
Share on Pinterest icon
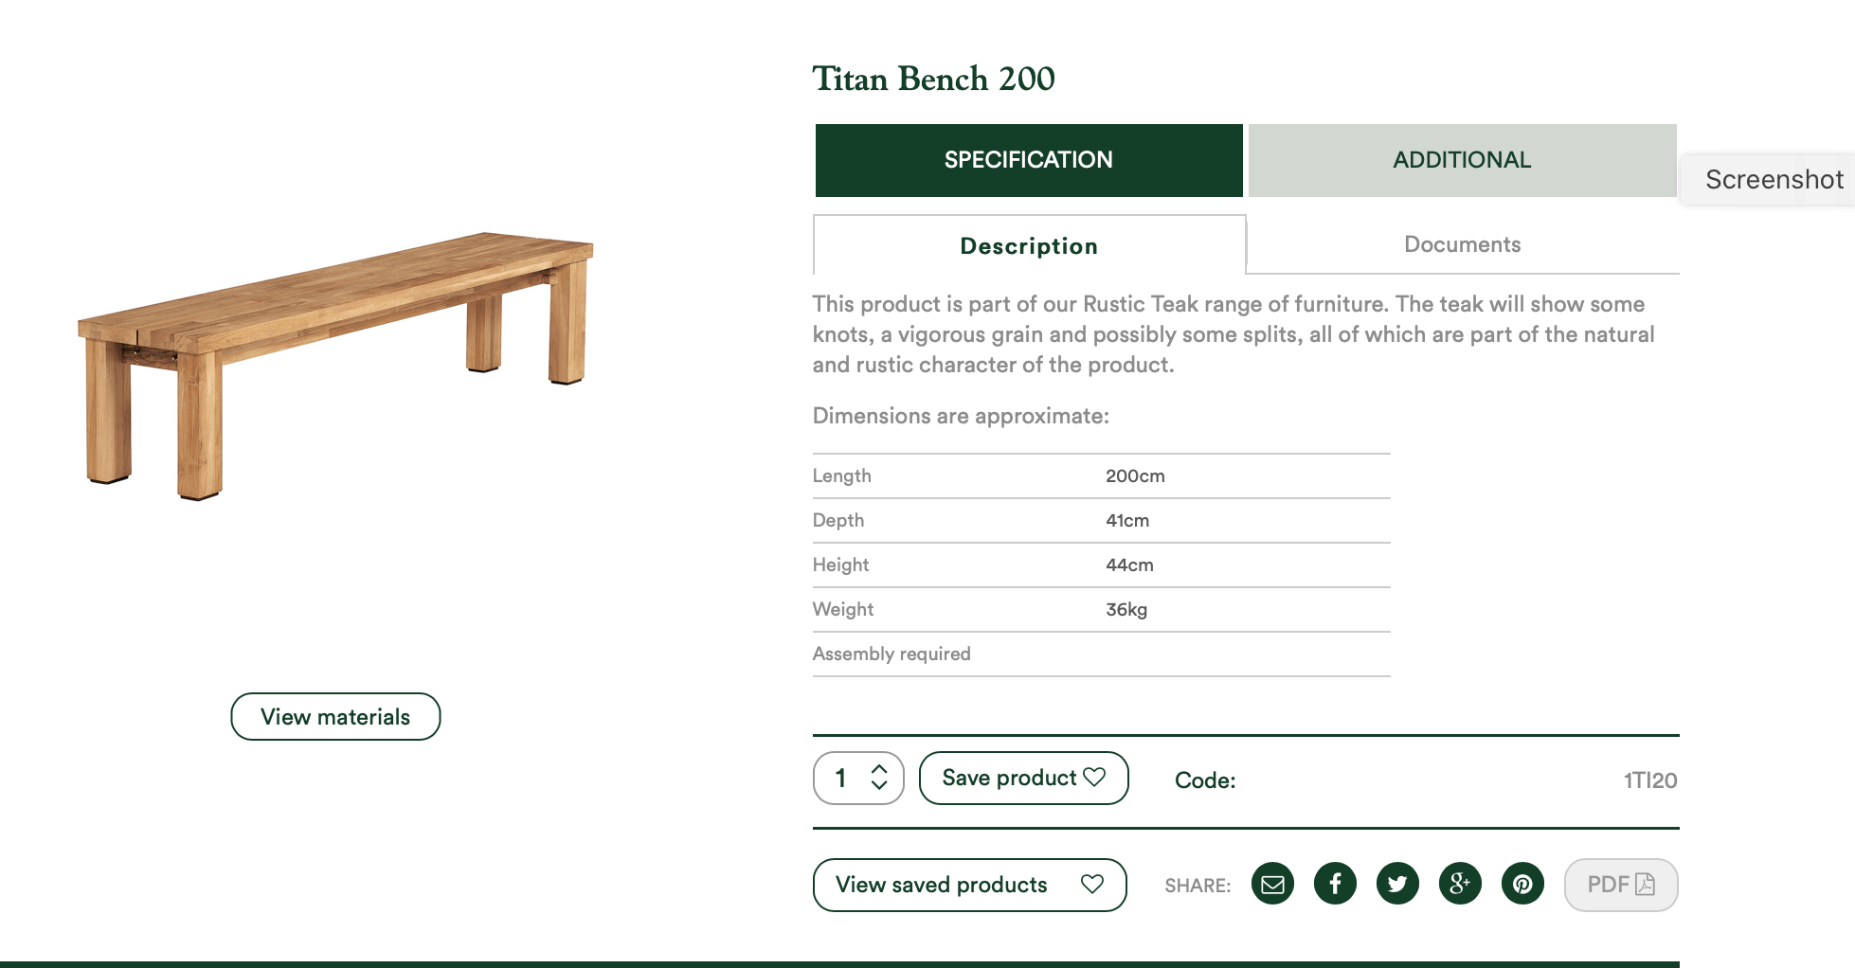tap(1522, 884)
